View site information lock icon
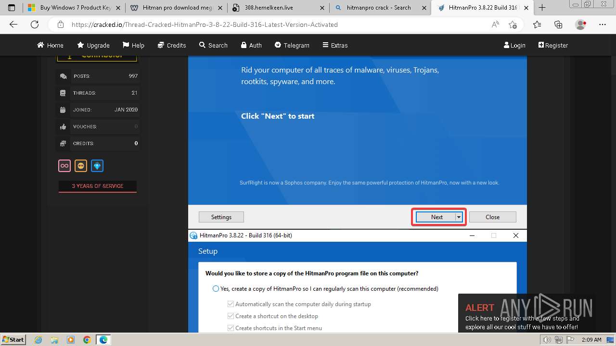 click(61, 25)
